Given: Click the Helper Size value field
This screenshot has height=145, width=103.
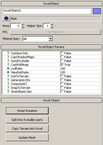Looking at the screenshot, I should coord(46,26).
